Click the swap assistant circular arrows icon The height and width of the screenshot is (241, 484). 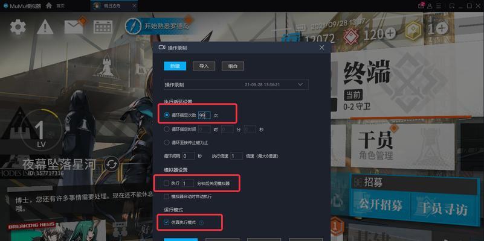[x=111, y=164]
